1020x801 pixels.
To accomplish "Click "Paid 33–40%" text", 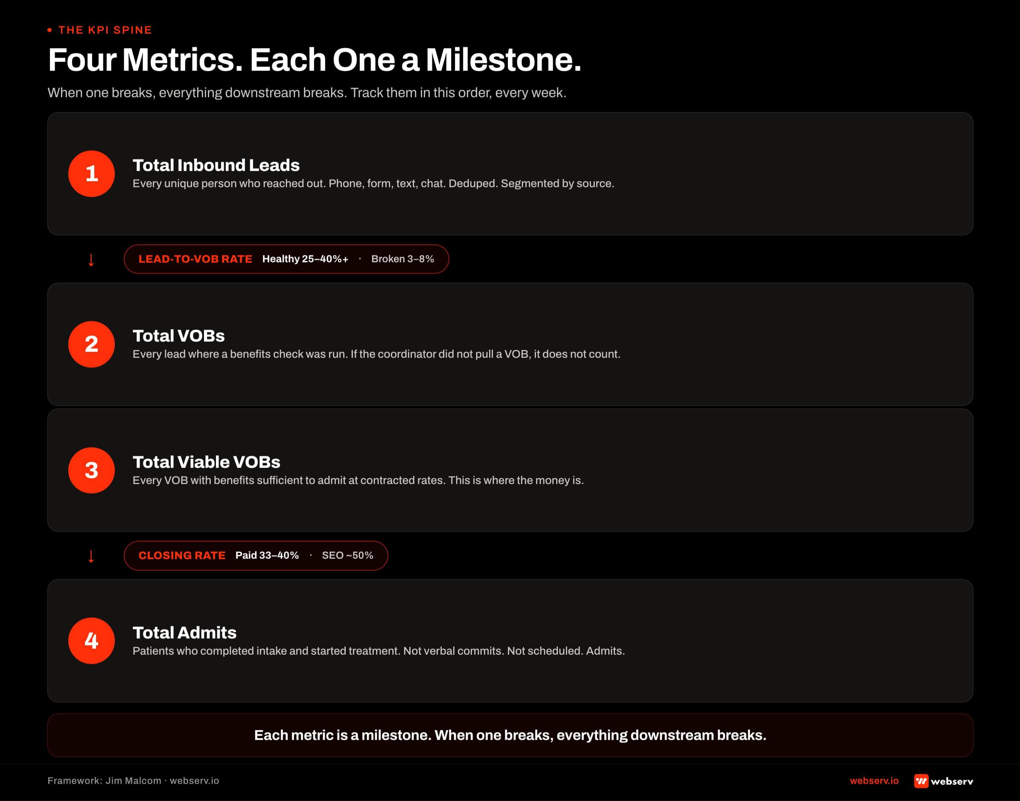I will pyautogui.click(x=267, y=555).
